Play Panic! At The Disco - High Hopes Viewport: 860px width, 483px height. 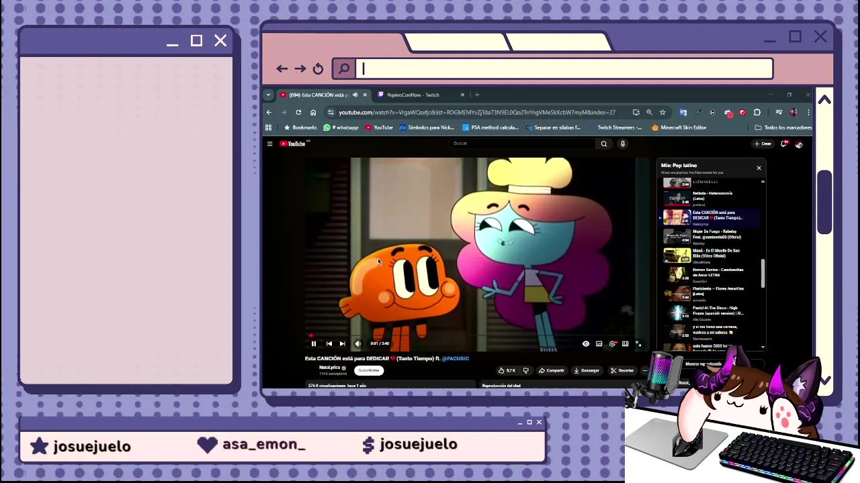[711, 313]
